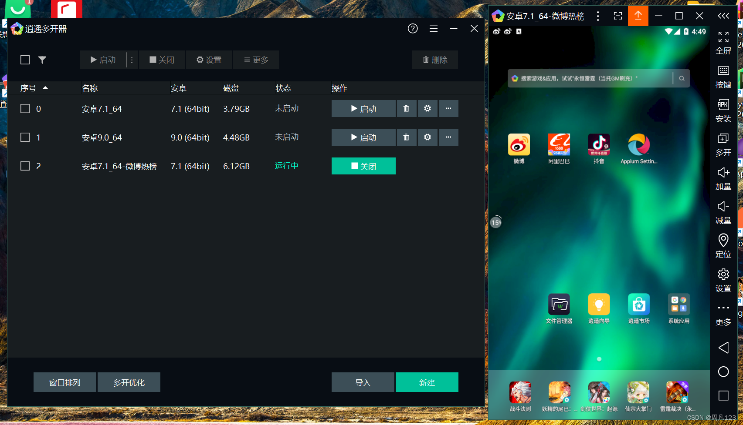Decrease volume with 减量 button
Image resolution: width=743 pixels, height=425 pixels.
pos(723,213)
